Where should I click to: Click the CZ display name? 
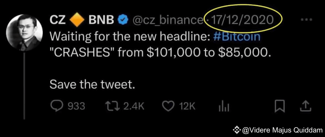click(x=58, y=20)
